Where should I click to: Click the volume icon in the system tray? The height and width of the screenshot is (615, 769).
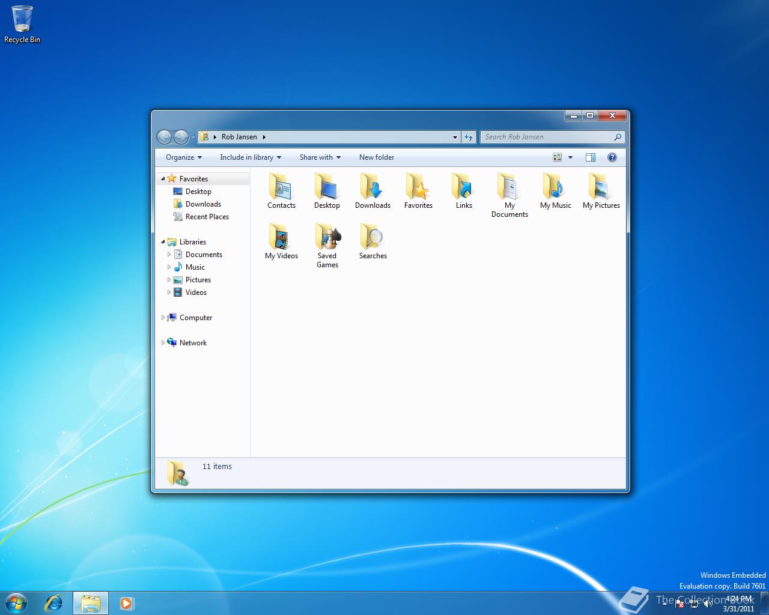(709, 603)
